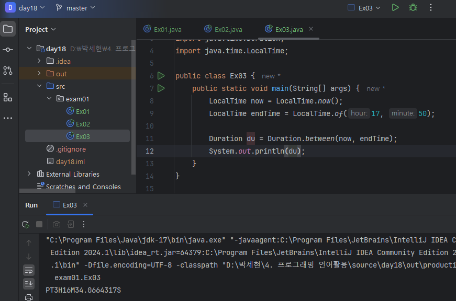Expand the out folder in project tree
456x301 pixels.
pos(39,74)
